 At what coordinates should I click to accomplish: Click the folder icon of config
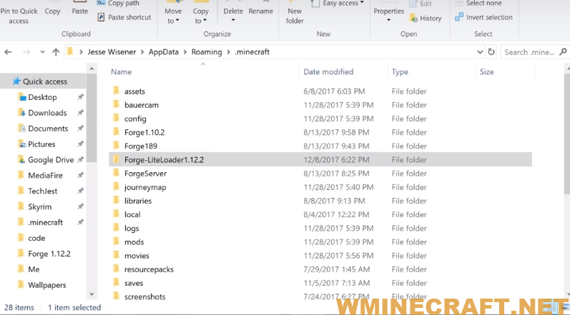pyautogui.click(x=116, y=119)
